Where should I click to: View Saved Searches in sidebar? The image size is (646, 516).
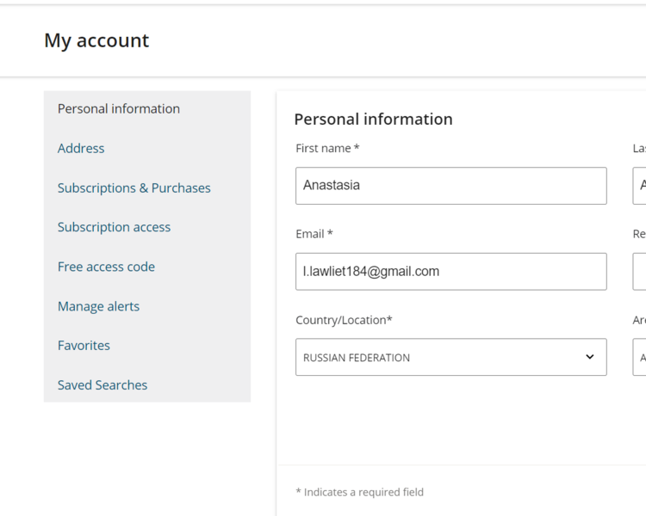pyautogui.click(x=102, y=384)
